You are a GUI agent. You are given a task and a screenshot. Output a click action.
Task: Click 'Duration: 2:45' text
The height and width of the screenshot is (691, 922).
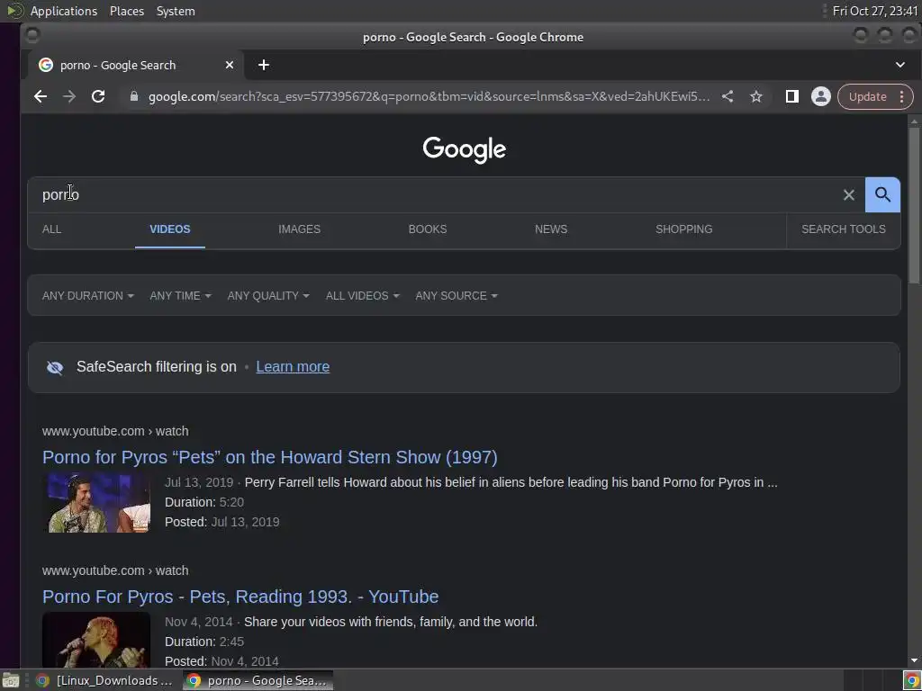tap(204, 642)
